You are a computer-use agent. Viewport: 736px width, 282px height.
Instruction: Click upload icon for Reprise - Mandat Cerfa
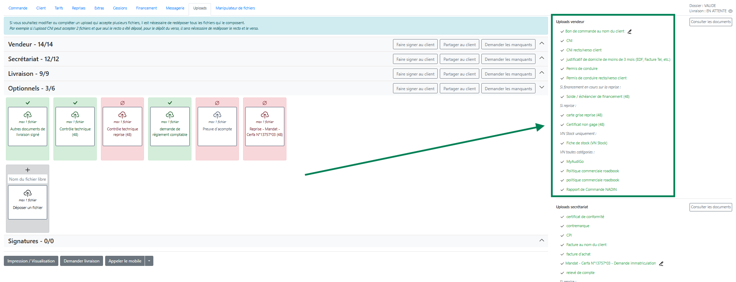[265, 115]
